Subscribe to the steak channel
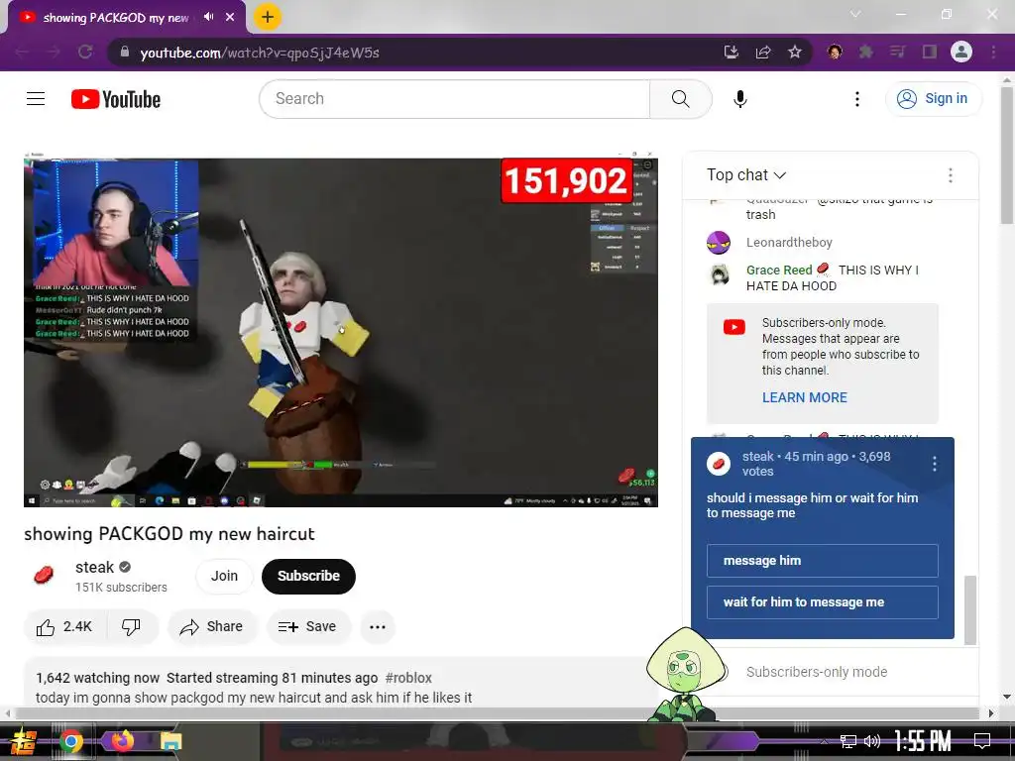 [308, 576]
